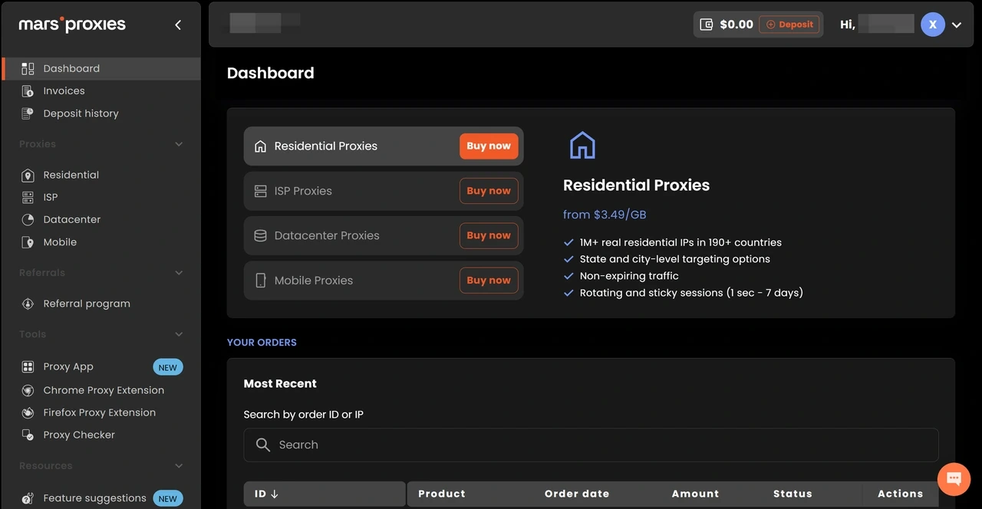Click the ISP server icon in the sidebar

(x=28, y=197)
